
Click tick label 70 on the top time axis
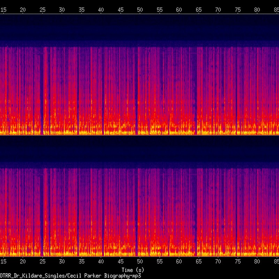(x=218, y=10)
